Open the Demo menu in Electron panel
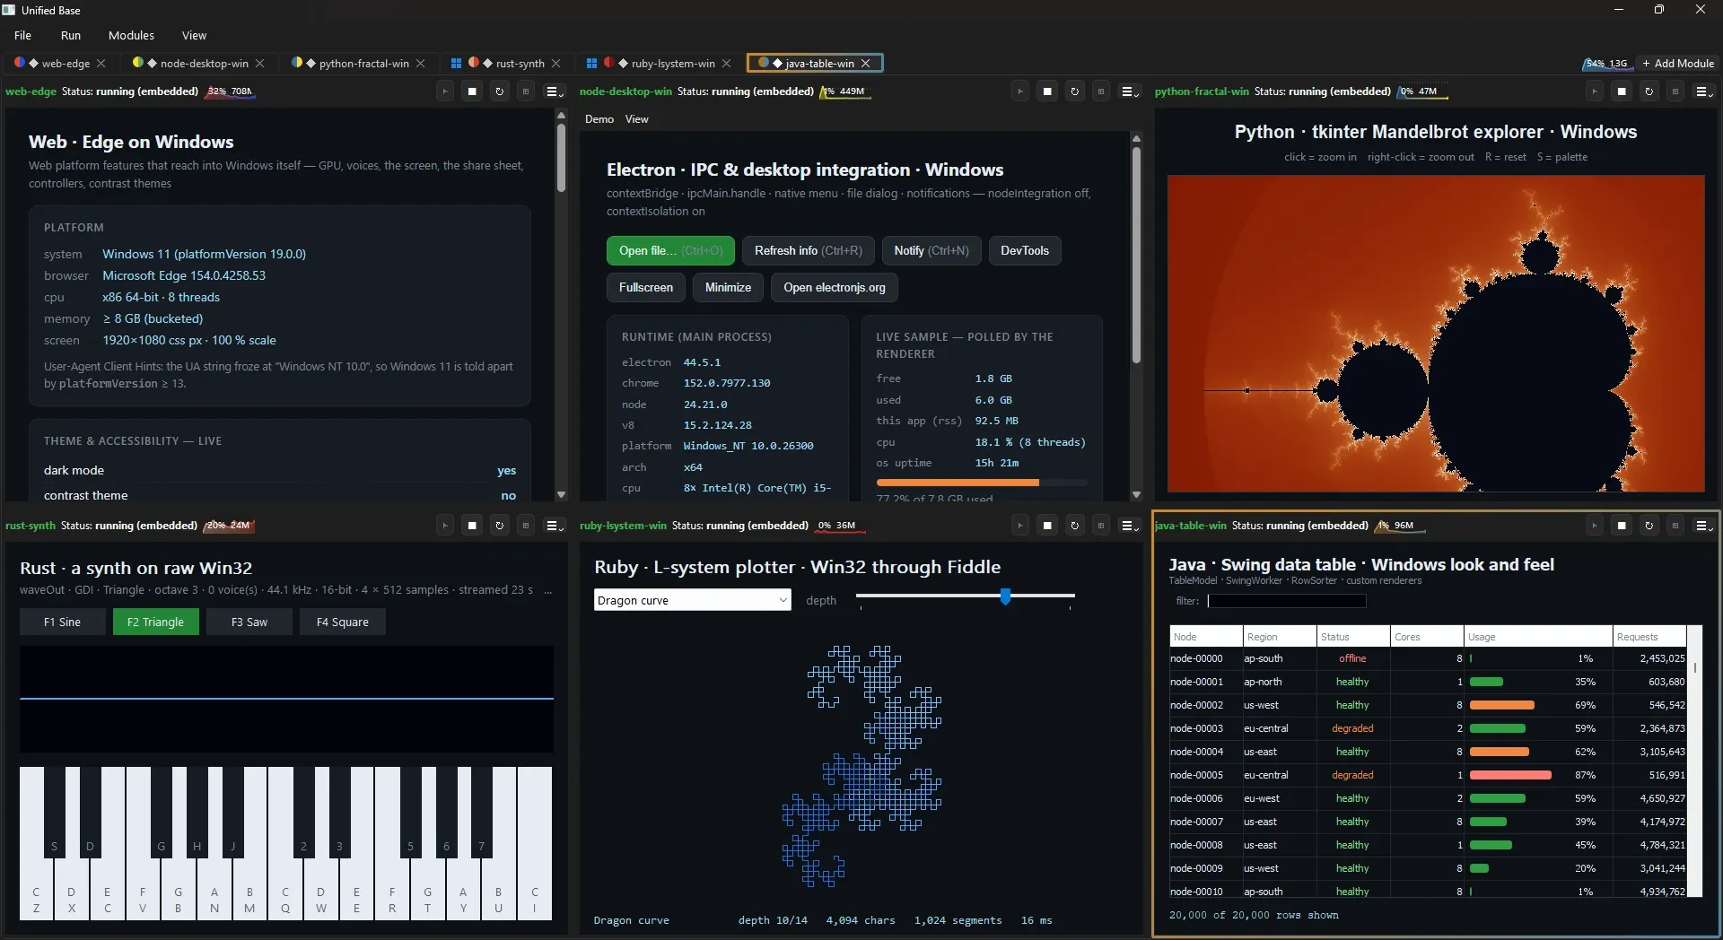This screenshot has height=940, width=1723. click(x=599, y=119)
